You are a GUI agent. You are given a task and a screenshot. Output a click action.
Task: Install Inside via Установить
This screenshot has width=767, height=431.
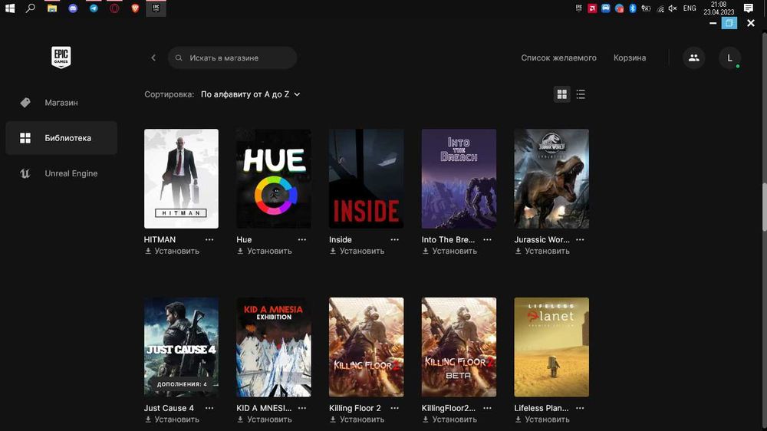[357, 251]
